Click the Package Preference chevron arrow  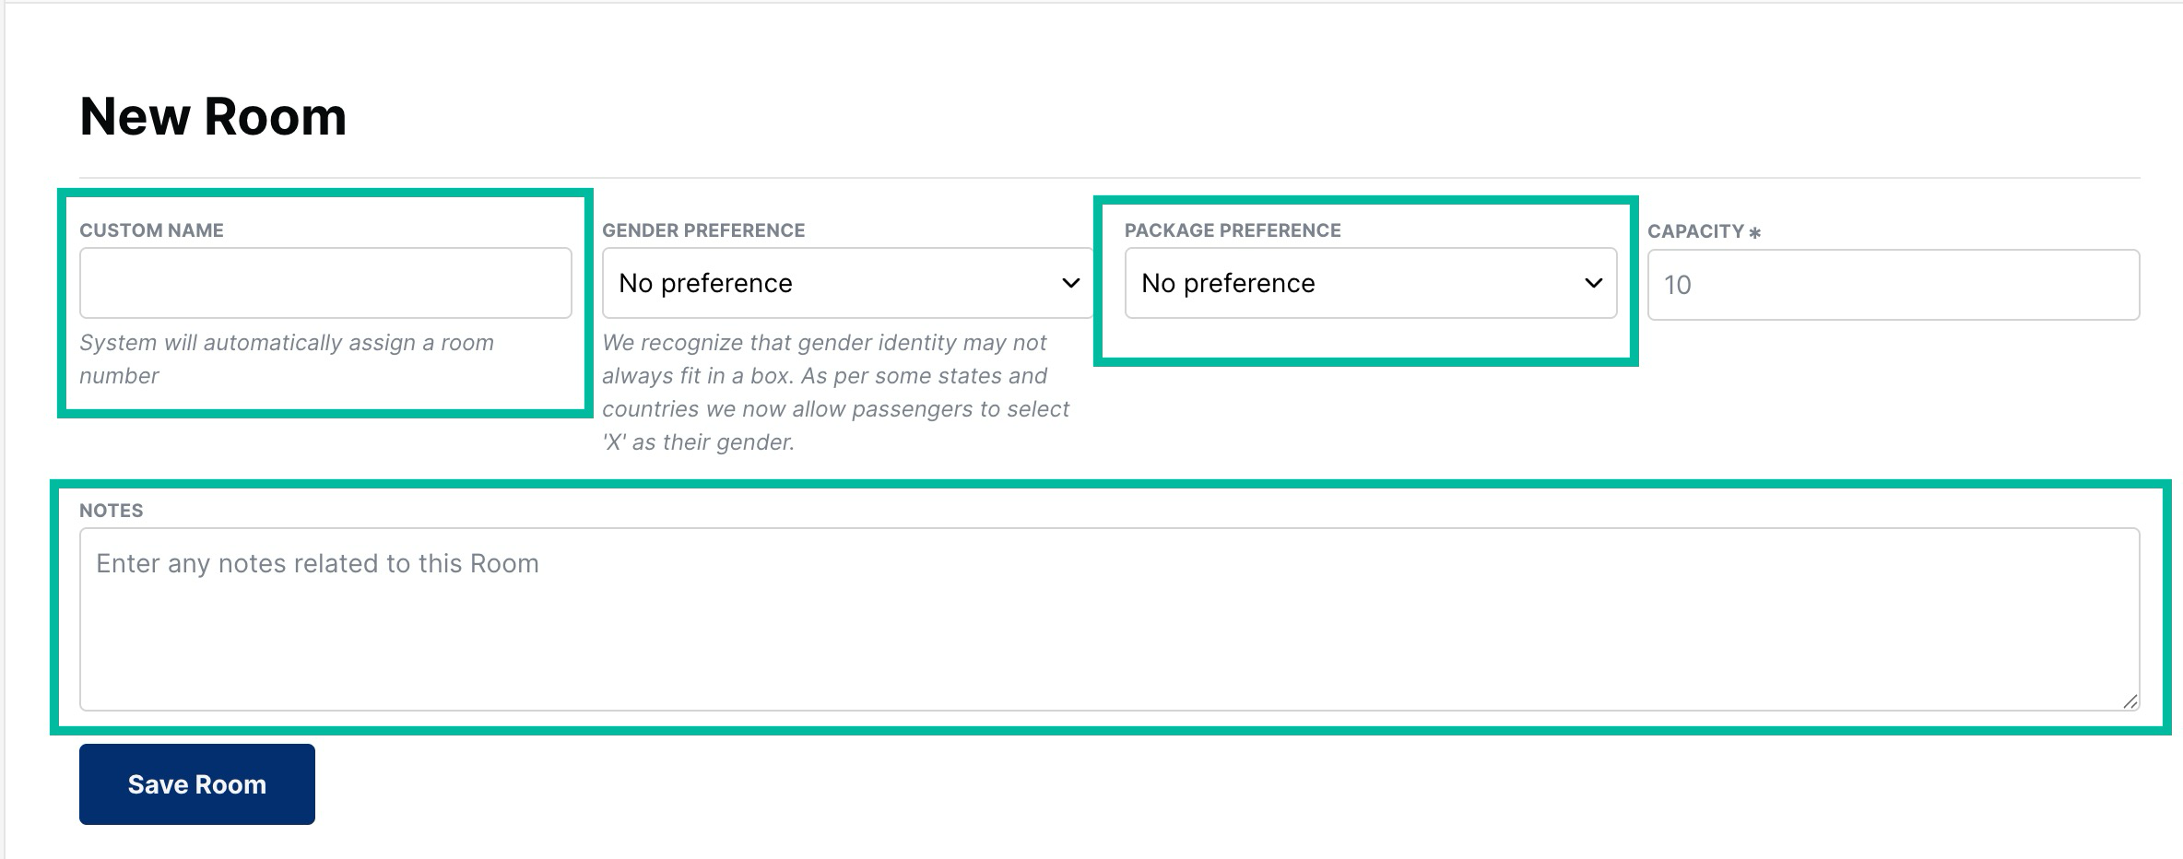tap(1593, 283)
